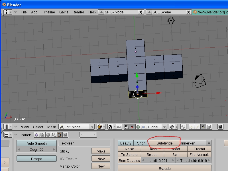Open the draw type solid cube selector
228x171 pixels.
[101, 127]
